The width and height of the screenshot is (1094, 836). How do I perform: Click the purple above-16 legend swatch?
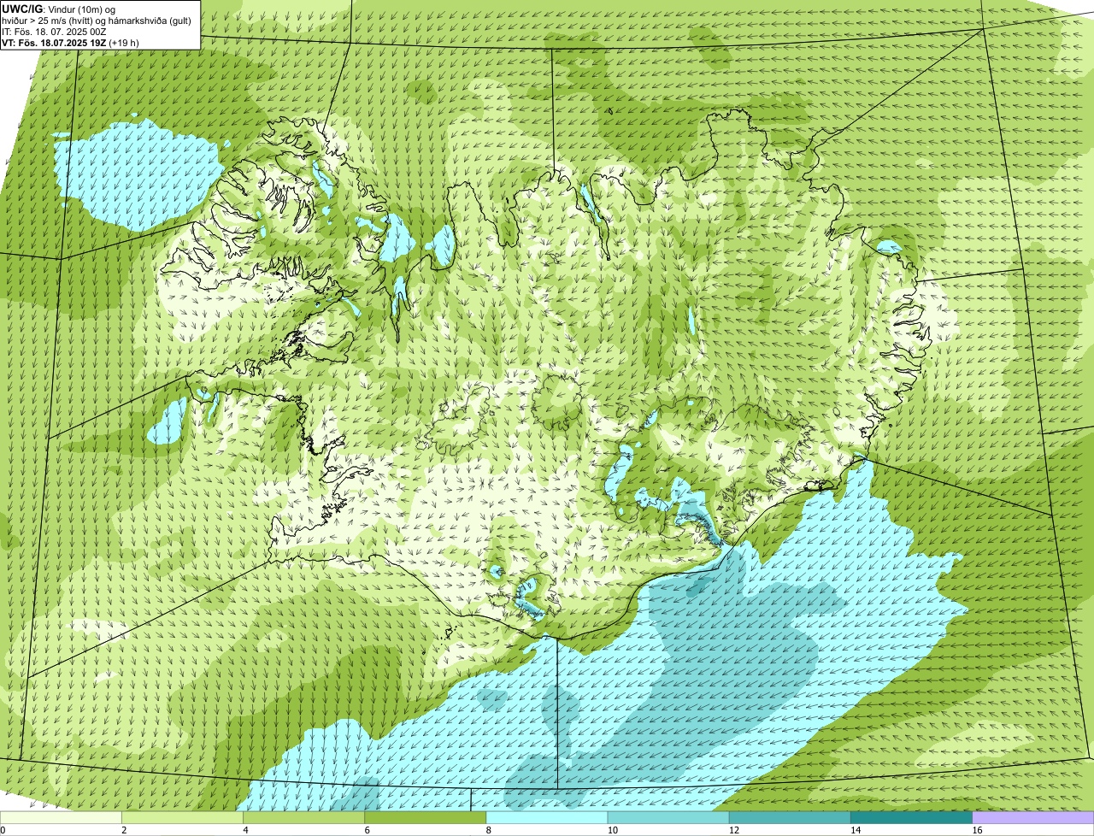click(x=1033, y=817)
